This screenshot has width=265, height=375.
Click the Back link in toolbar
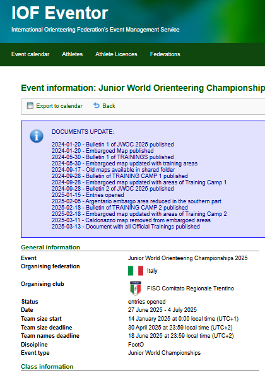[109, 106]
